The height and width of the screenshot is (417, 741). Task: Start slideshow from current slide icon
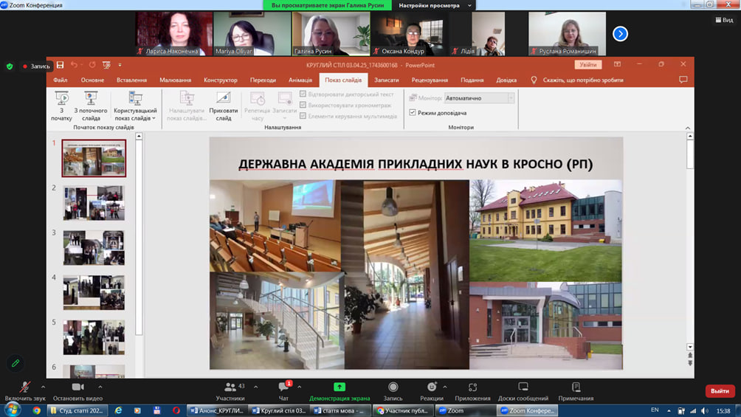click(x=91, y=98)
